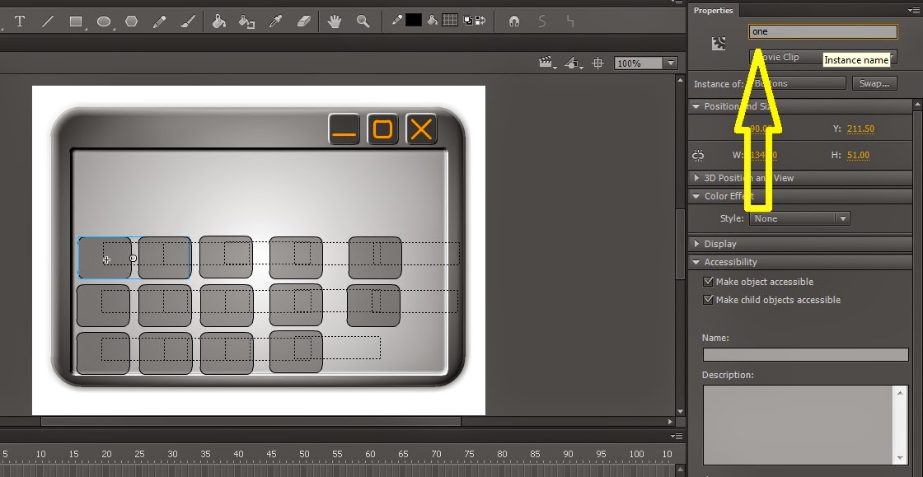Click the Swap... button
Image resolution: width=923 pixels, height=477 pixels.
point(874,83)
